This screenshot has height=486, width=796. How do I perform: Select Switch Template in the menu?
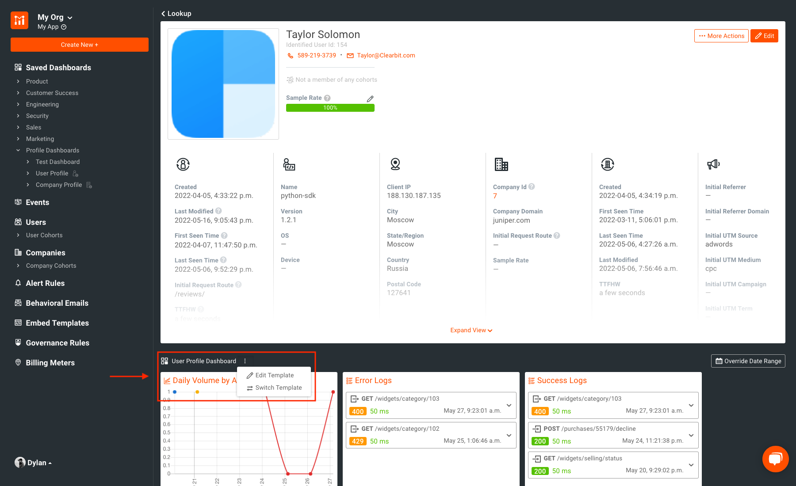pyautogui.click(x=278, y=387)
